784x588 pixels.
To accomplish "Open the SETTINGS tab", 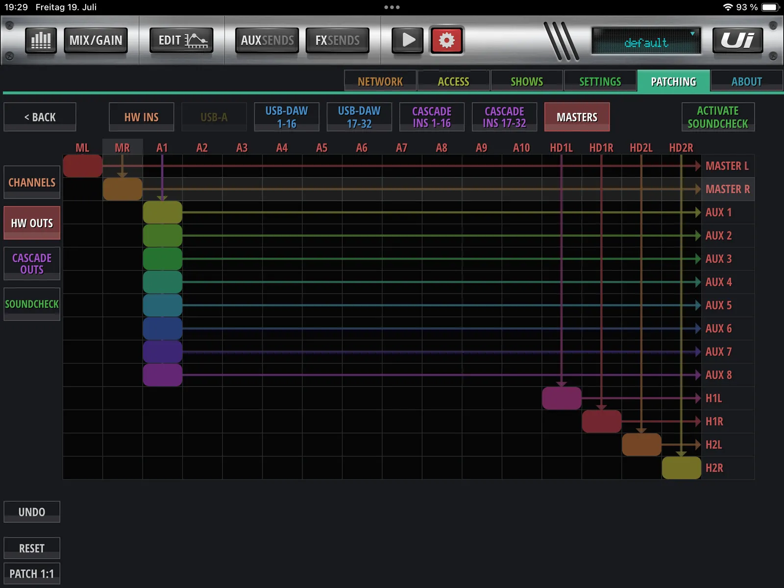I will pos(600,81).
